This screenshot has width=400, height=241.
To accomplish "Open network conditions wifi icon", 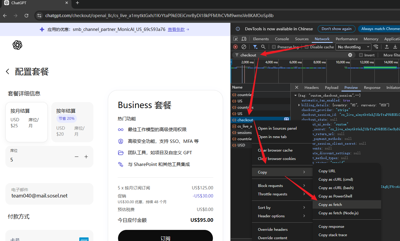I will point(376,47).
